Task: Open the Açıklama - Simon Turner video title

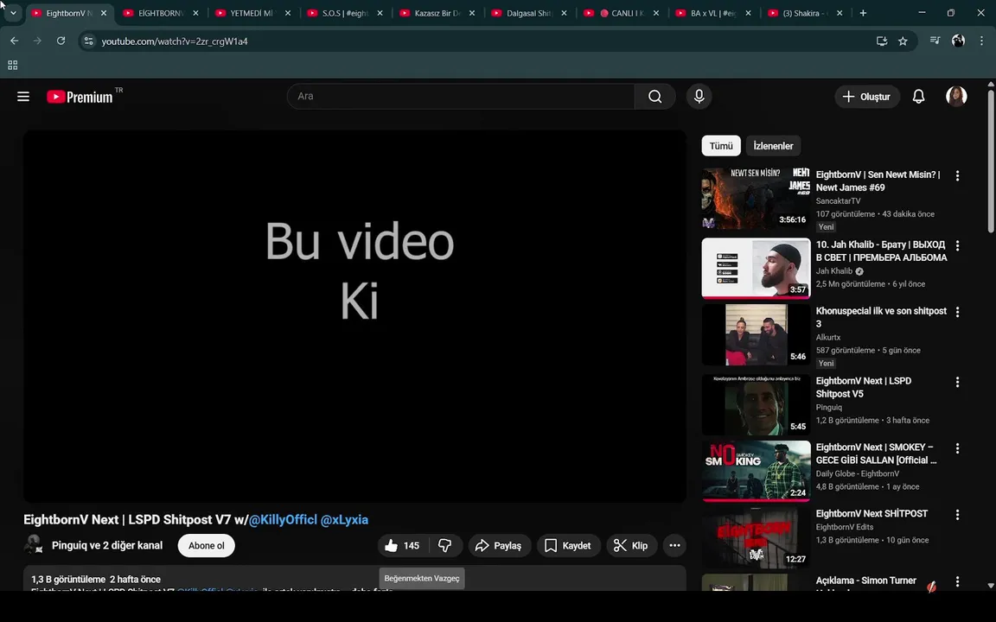Action: pyautogui.click(x=865, y=581)
